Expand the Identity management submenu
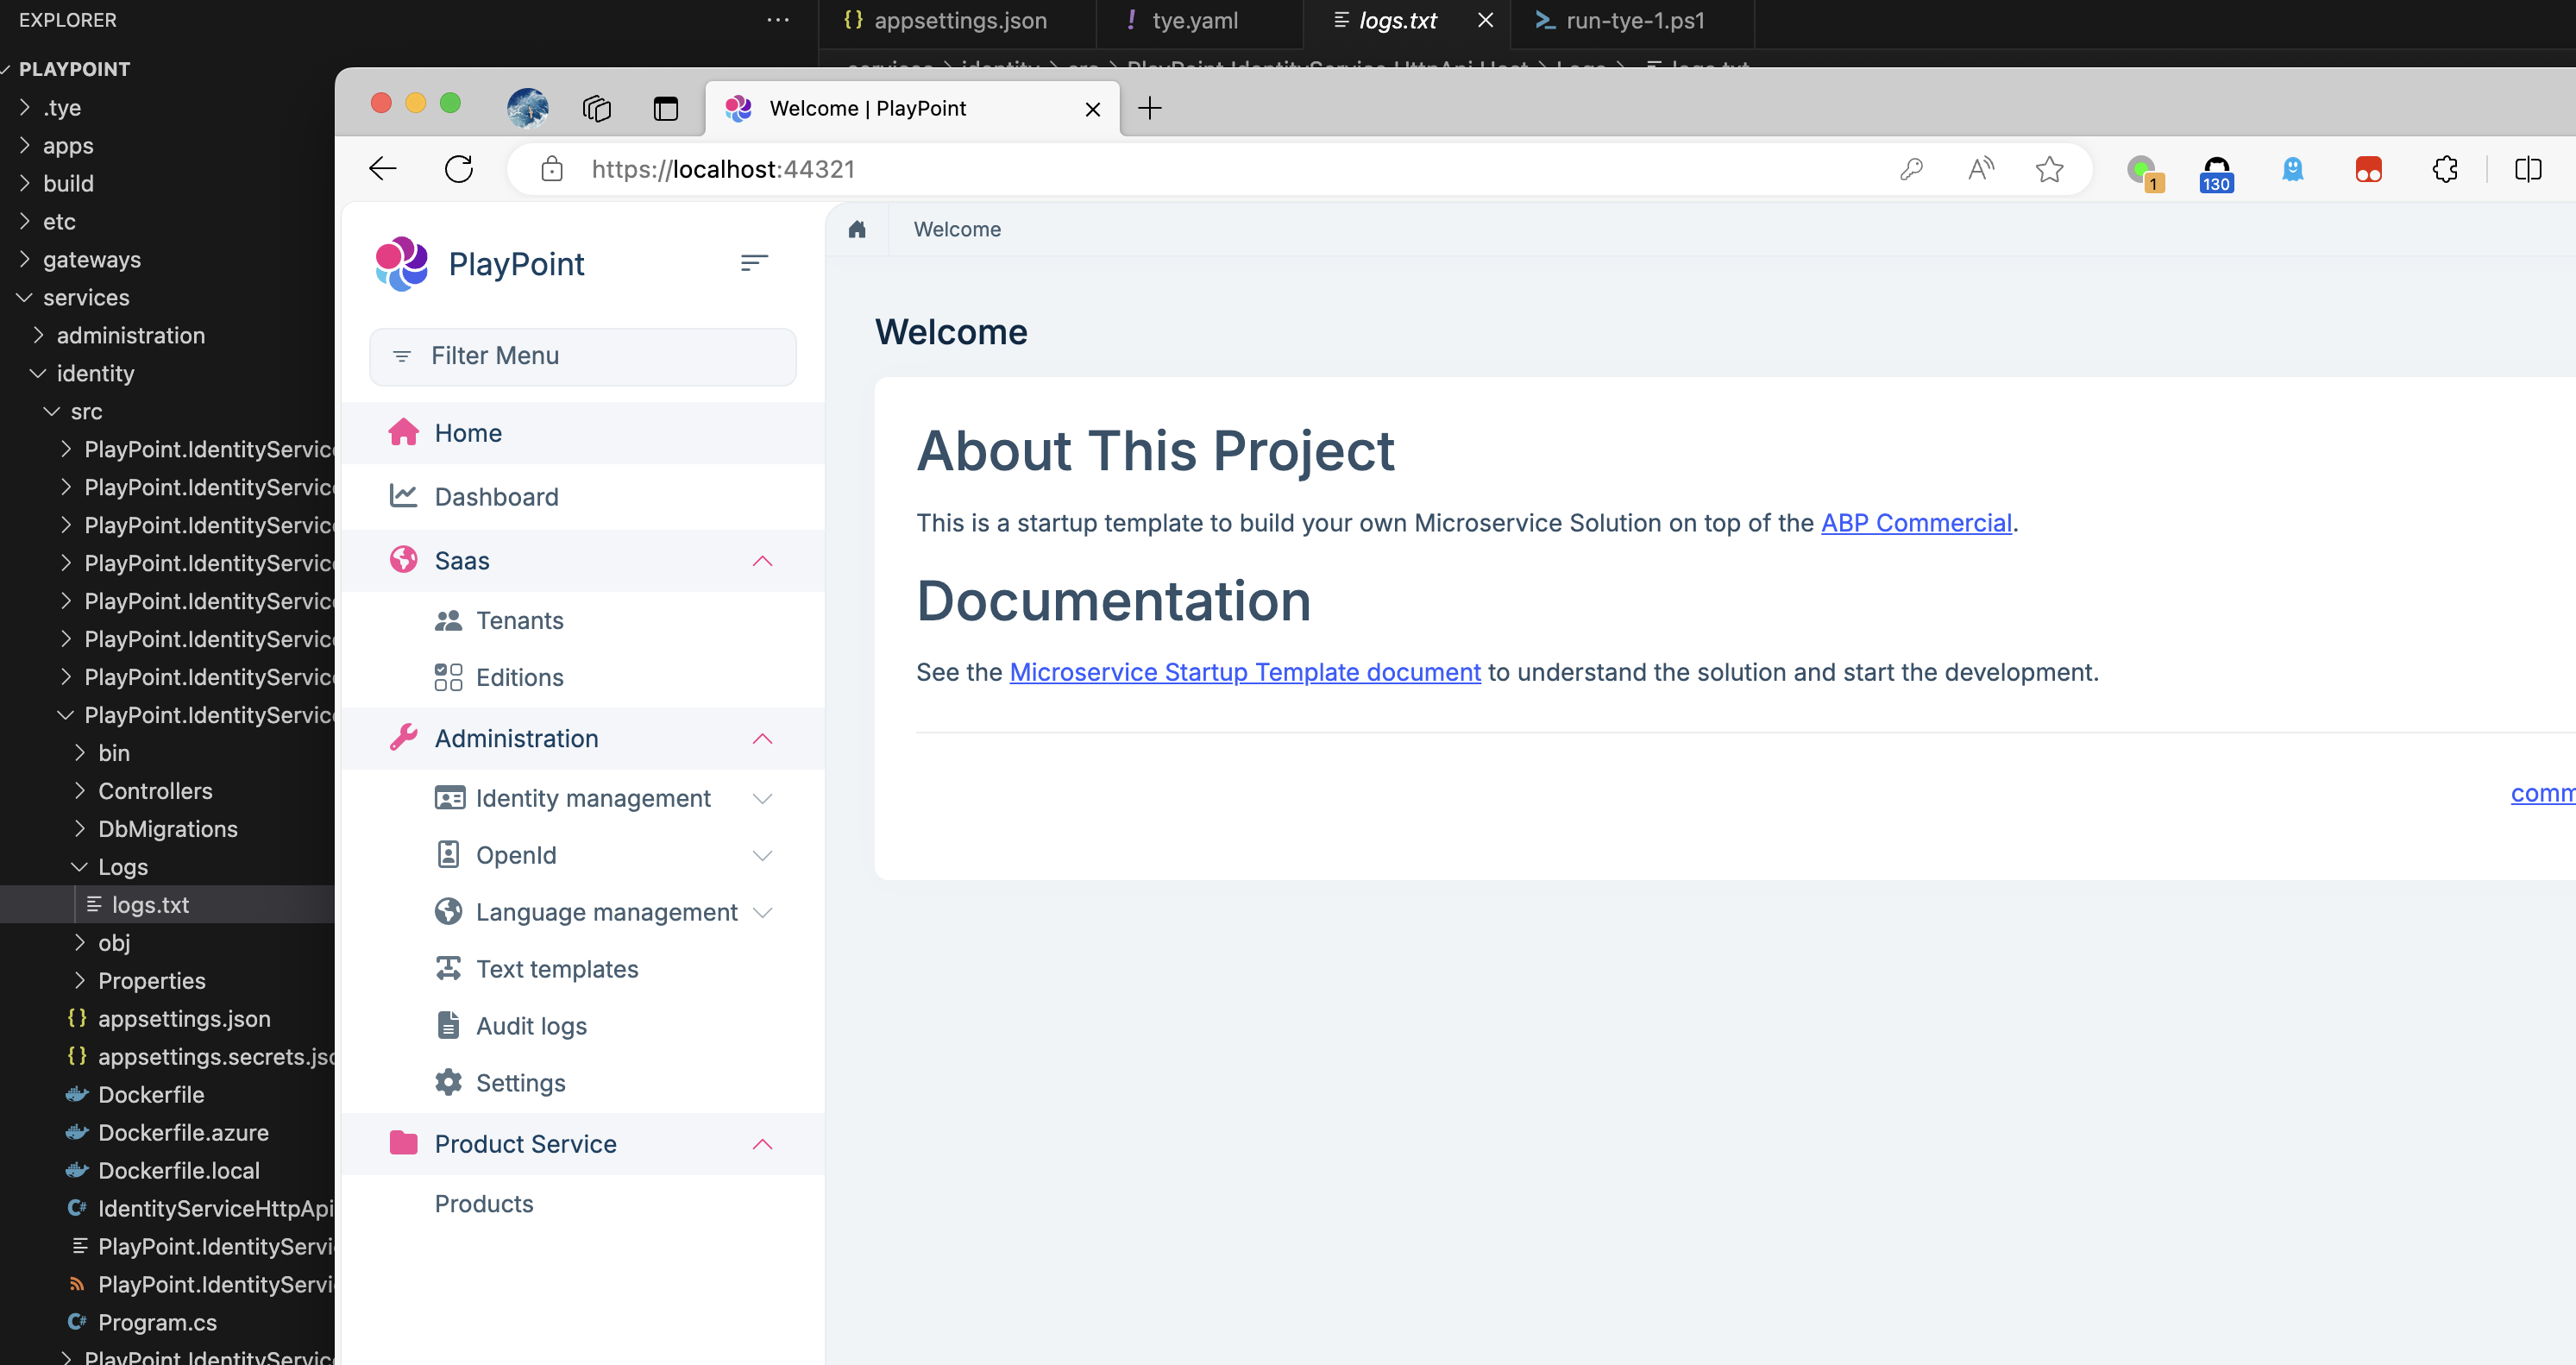This screenshot has height=1365, width=2576. pos(762,799)
